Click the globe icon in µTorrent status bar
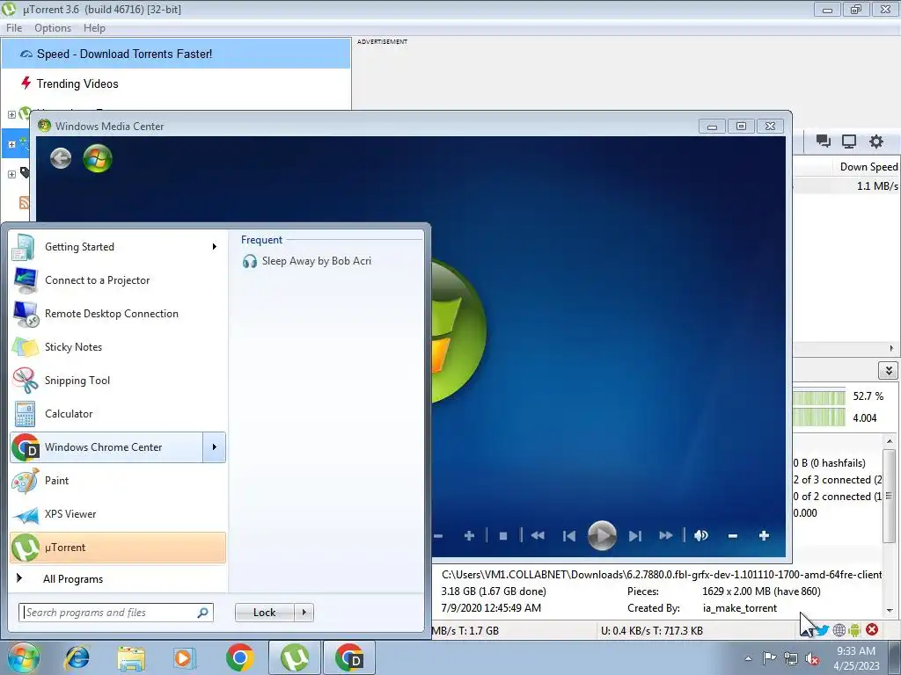The height and width of the screenshot is (675, 901). click(x=839, y=630)
